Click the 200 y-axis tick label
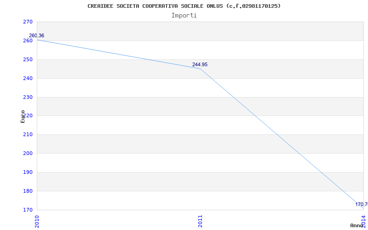 tap(28, 153)
